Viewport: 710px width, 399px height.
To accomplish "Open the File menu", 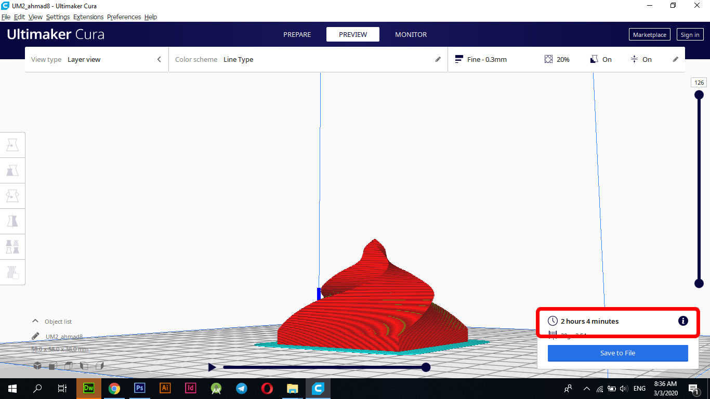I will click(6, 17).
